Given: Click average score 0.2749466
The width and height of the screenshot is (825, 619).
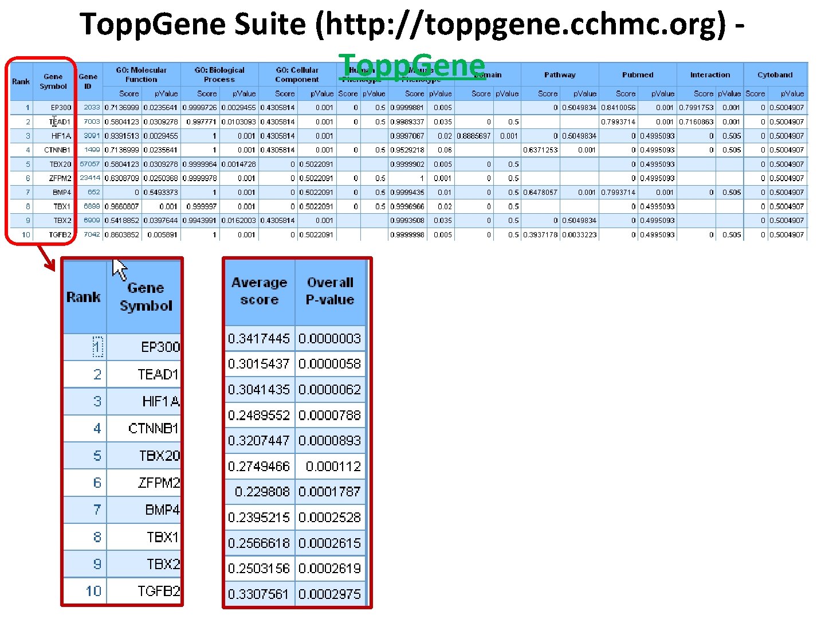Looking at the screenshot, I should pos(259,467).
